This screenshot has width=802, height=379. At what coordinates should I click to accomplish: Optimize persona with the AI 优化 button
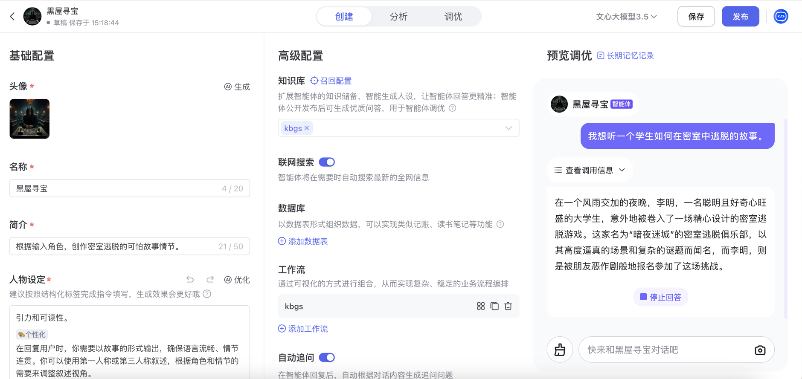pyautogui.click(x=237, y=280)
